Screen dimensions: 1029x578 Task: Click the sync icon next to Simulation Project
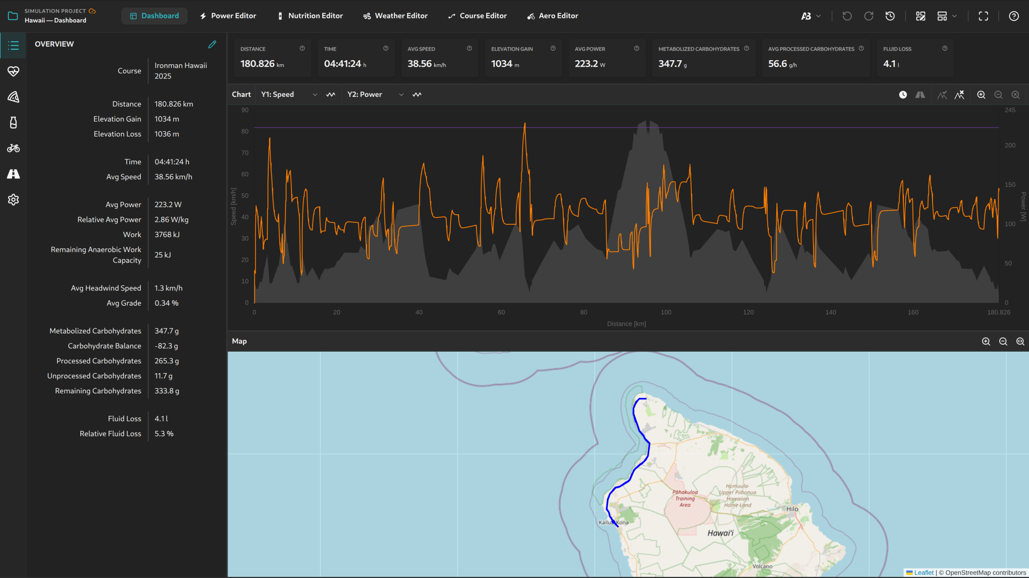pyautogui.click(x=92, y=11)
